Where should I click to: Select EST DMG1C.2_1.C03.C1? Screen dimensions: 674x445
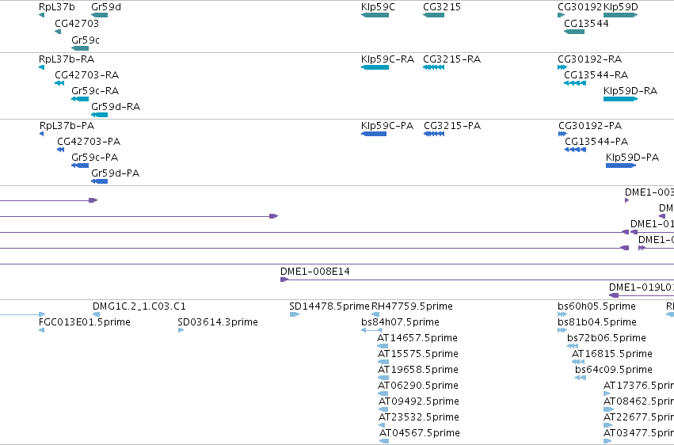97,315
